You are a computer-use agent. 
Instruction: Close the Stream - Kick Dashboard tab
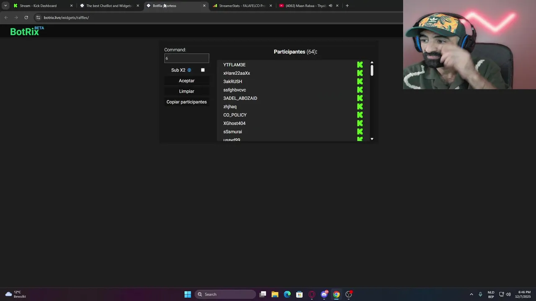[x=71, y=6]
